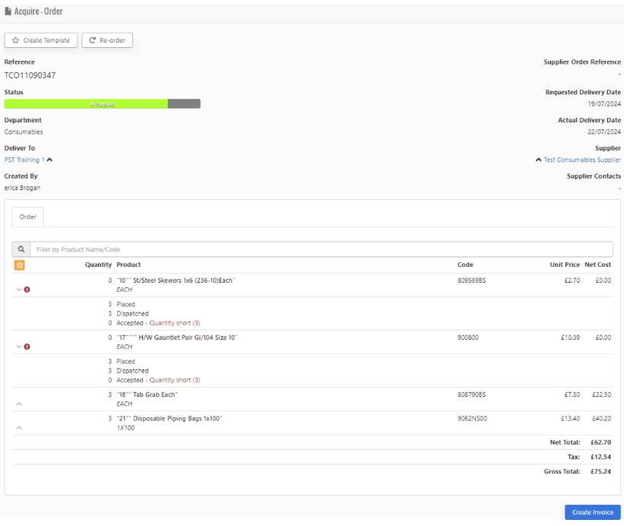Screen dimensions: 624x526
Task: Click the red warning icon beside St/Steel Skewers
Action: coord(28,290)
